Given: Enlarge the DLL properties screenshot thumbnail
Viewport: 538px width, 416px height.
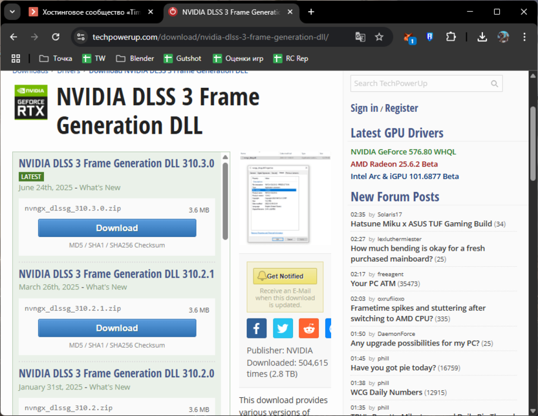Looking at the screenshot, I should [285, 198].
